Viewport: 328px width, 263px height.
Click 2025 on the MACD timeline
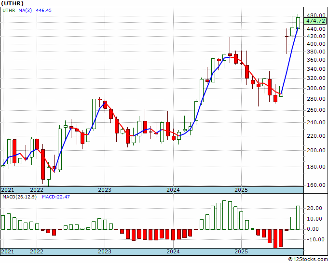point(241,251)
